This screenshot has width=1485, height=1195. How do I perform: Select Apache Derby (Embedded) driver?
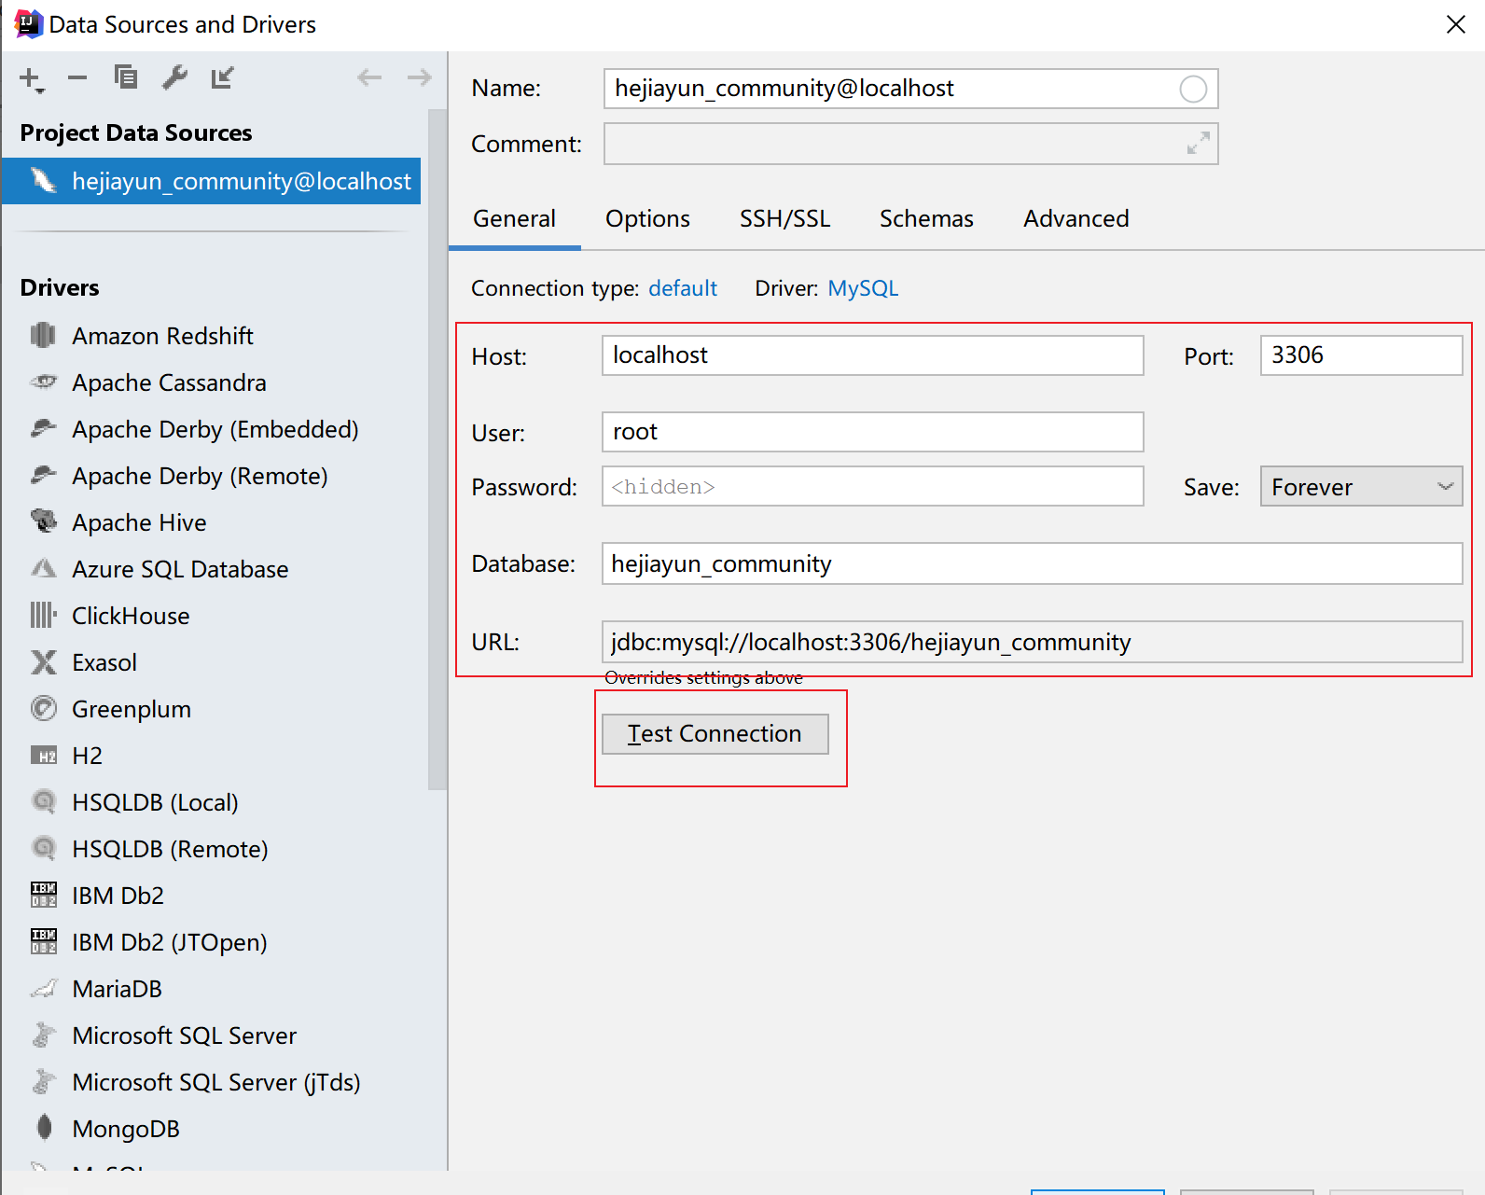pos(215,429)
